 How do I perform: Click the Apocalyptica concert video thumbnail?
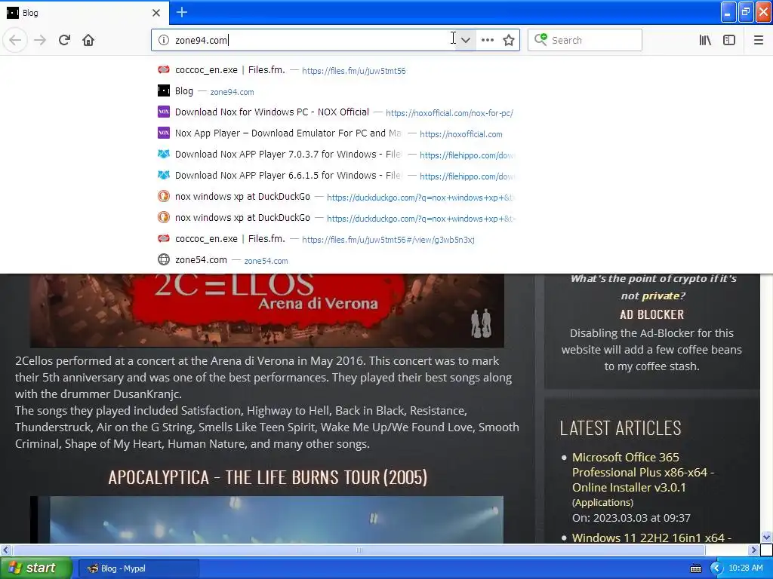coord(266,519)
